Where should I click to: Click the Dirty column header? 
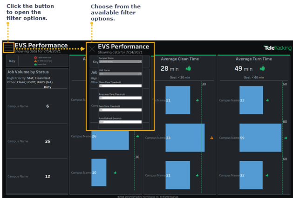[x=48, y=87]
